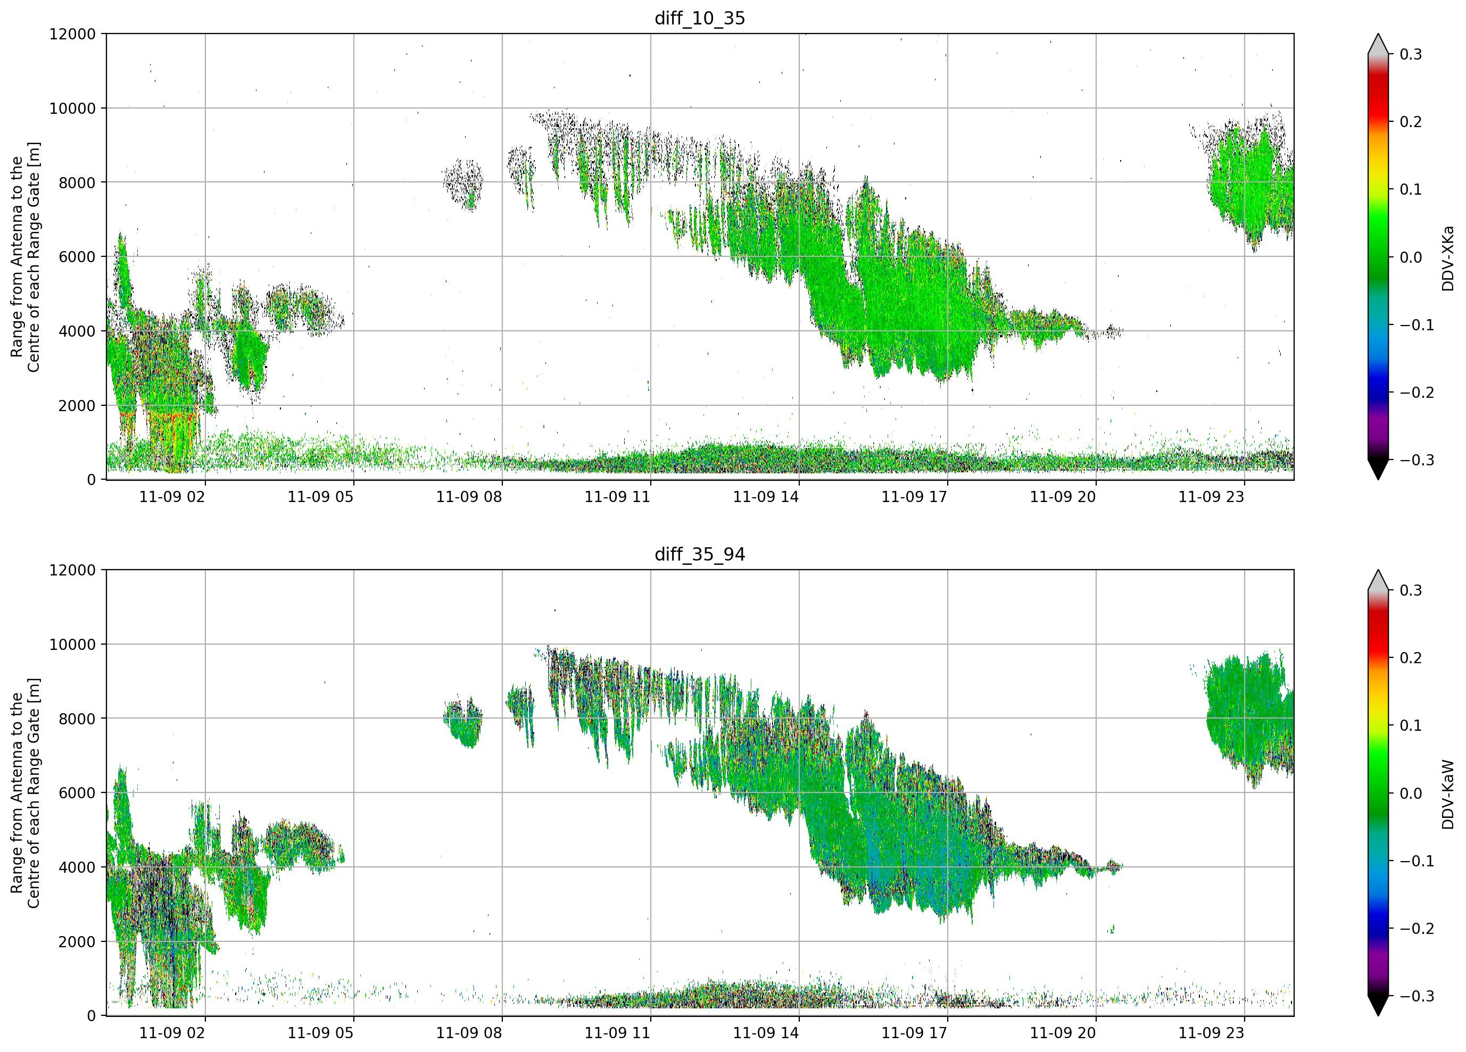Click the −0.2 tick on DDV-KaW colorbar
The image size is (1466, 1052).
[x=1417, y=929]
